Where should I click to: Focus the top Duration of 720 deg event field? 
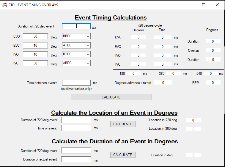76,26
